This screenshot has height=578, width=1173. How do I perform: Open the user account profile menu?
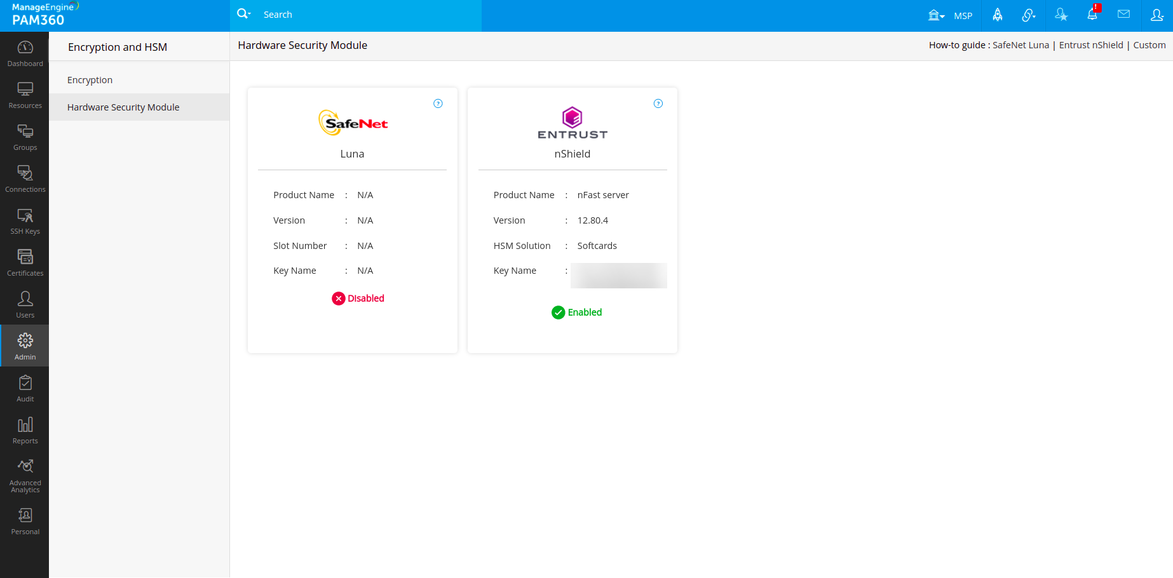[x=1156, y=15]
